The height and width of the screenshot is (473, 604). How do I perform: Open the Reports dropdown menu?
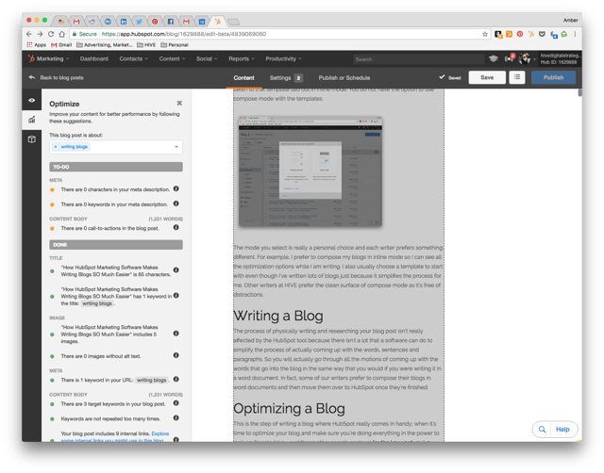pyautogui.click(x=242, y=58)
